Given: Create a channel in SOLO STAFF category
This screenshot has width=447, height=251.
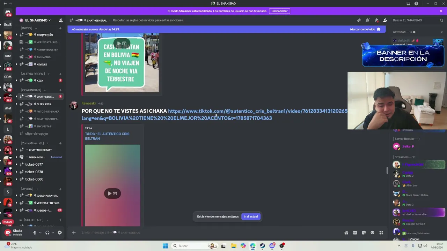Looking at the screenshot, I should (x=60, y=220).
